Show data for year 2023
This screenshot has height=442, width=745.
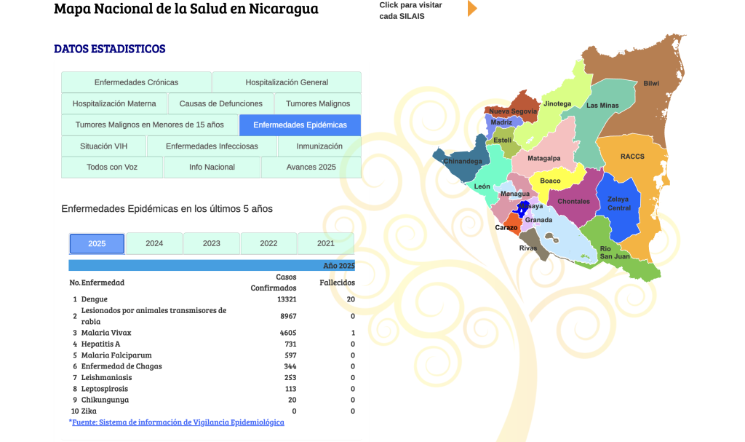pyautogui.click(x=212, y=244)
